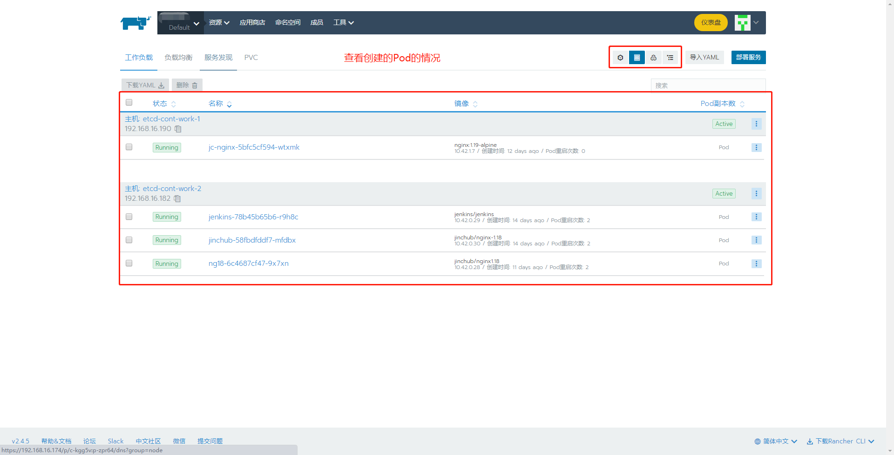This screenshot has height=455, width=894.
Task: Switch to the 工作负载 tab
Action: tap(139, 58)
